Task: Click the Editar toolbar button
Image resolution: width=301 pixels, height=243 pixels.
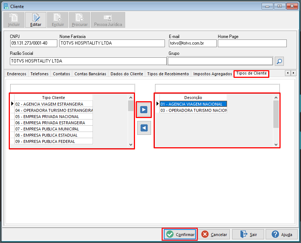Action: (x=36, y=20)
